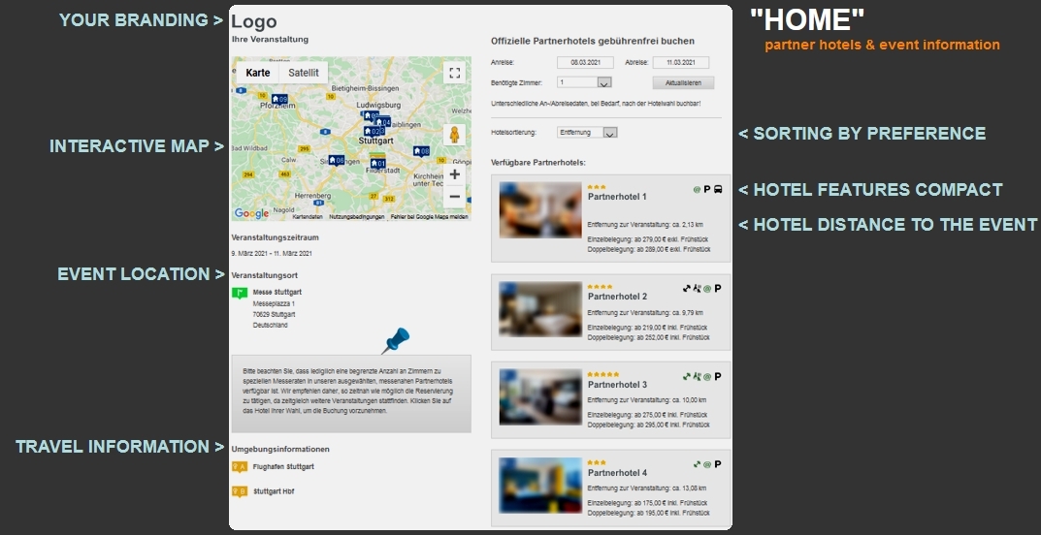The width and height of the screenshot is (1041, 535).
Task: Click the Aktualisieren button
Action: (683, 83)
